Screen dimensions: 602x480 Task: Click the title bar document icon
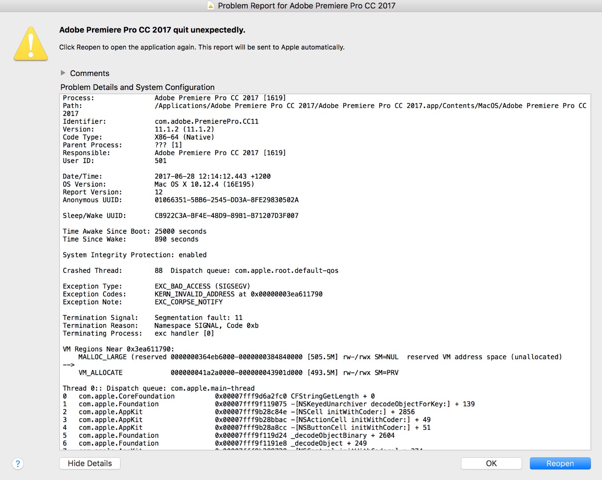[x=211, y=6]
